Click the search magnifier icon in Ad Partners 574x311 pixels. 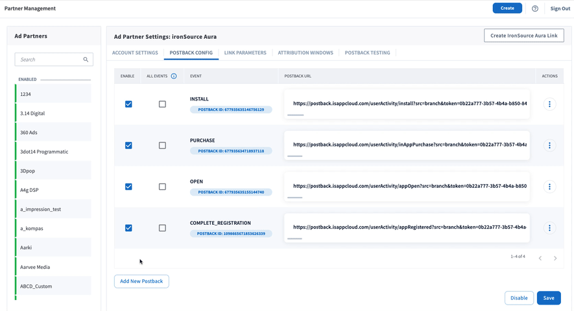point(86,59)
